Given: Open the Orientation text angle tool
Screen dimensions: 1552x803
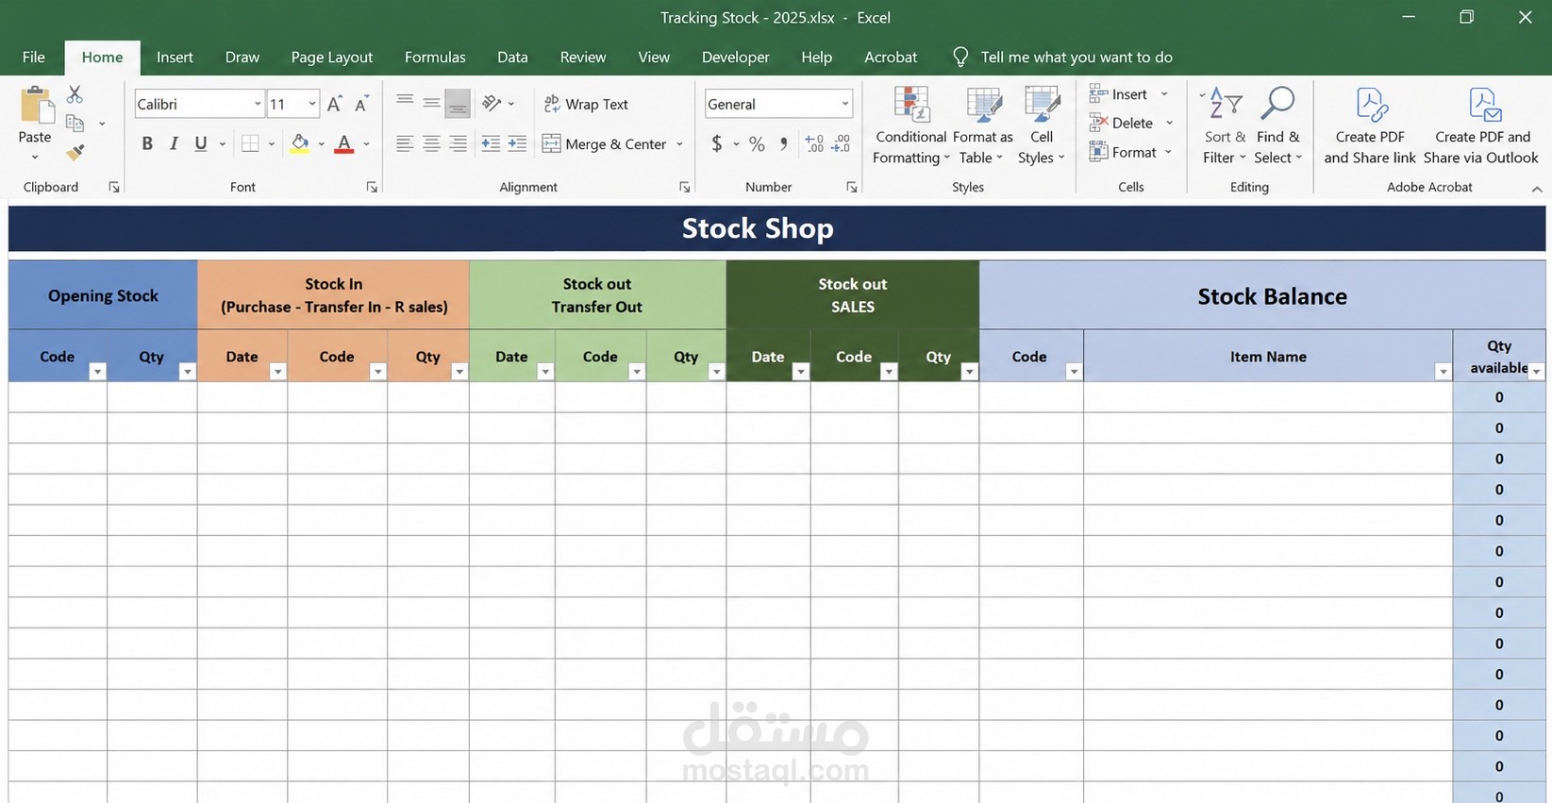Looking at the screenshot, I should tap(492, 103).
